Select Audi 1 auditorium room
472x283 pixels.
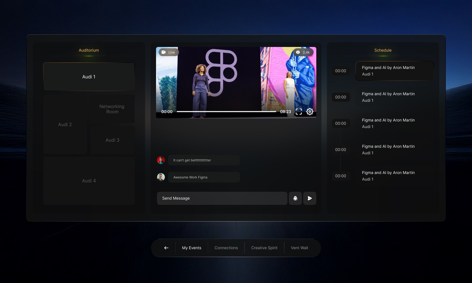tap(89, 77)
